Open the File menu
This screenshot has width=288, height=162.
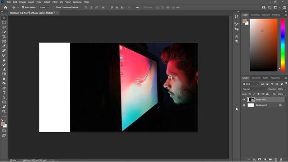9,2
